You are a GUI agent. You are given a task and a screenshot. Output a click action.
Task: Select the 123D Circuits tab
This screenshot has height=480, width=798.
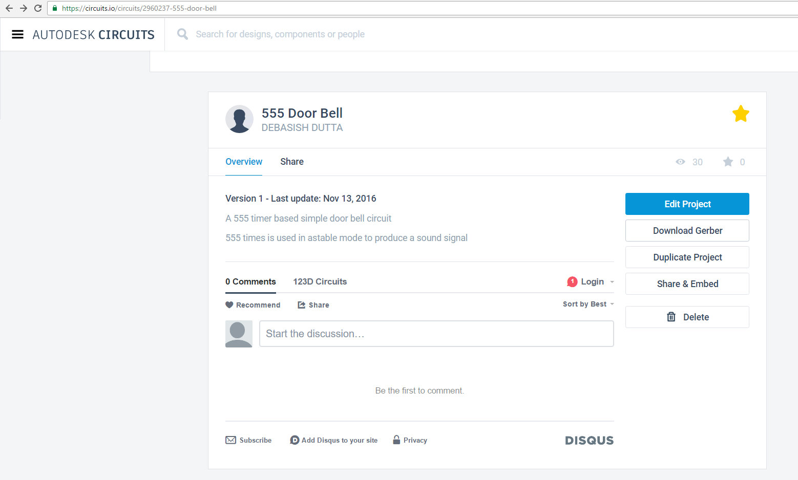[320, 282]
